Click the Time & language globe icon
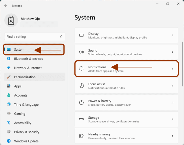The width and height of the screenshot is (184, 145). click(9, 104)
